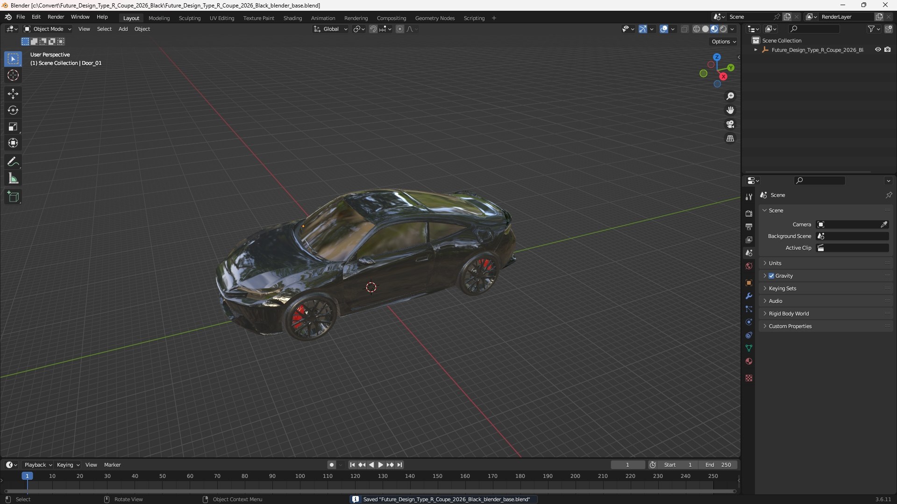
Task: Open the Texture properties tab
Action: 749,378
